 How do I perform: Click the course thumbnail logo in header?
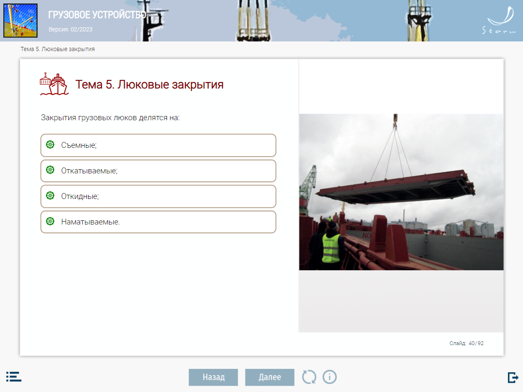click(x=21, y=21)
